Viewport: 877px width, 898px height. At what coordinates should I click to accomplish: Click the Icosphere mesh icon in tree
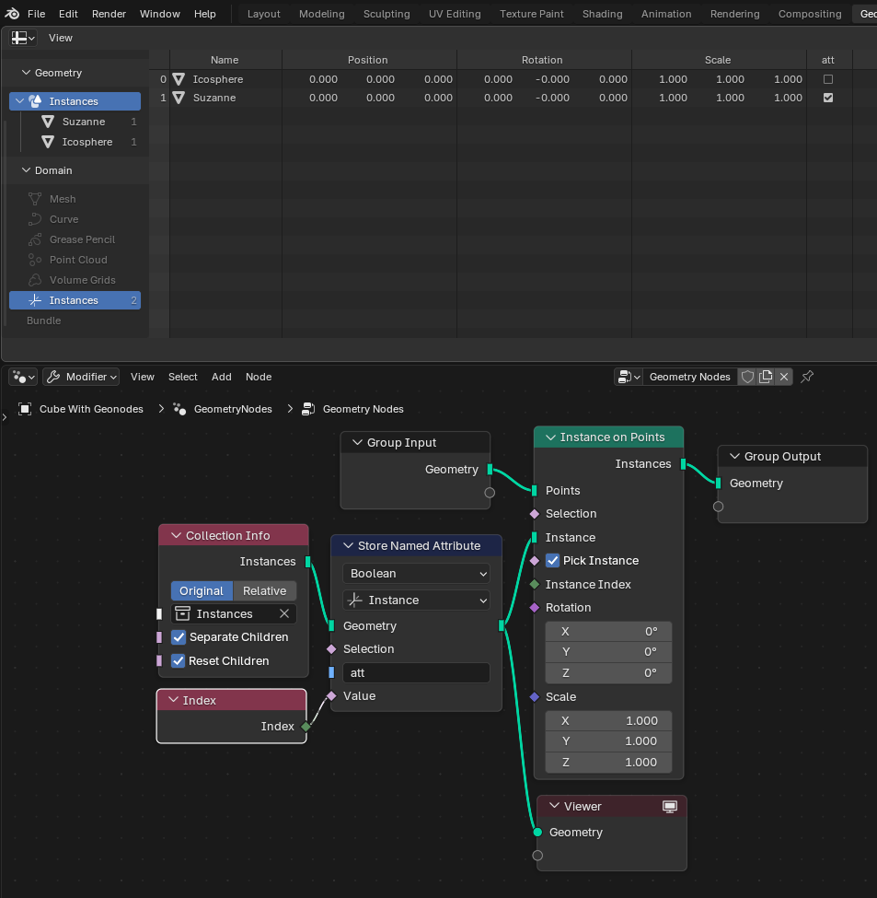pos(48,142)
